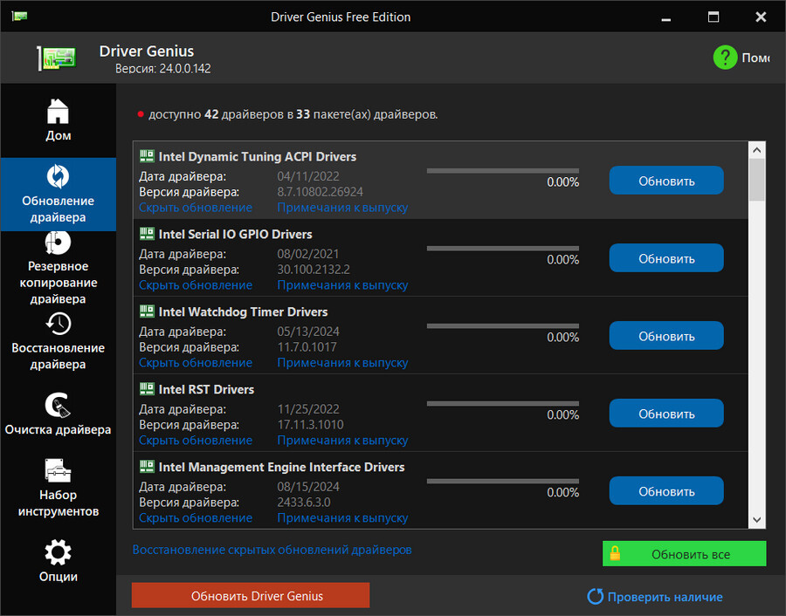Click the red Обновить Driver Genius button
Viewport: 786px width, 616px height.
[251, 595]
